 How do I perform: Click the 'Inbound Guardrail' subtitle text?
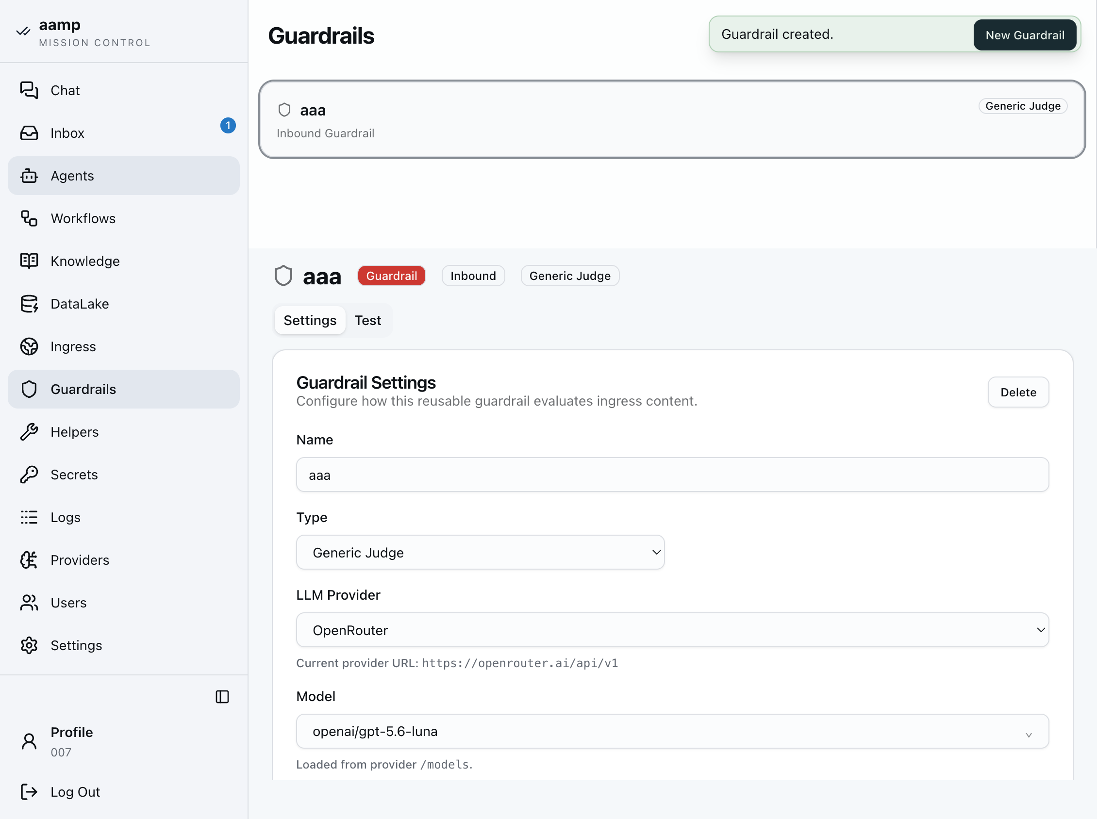pos(325,133)
